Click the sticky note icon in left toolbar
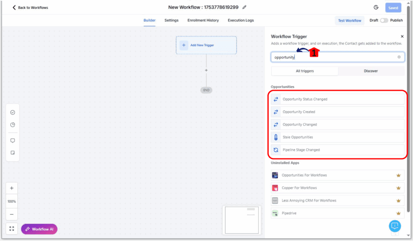413x241 pixels. (x=13, y=153)
